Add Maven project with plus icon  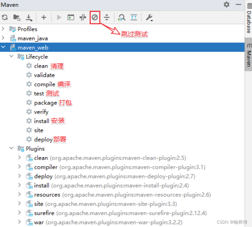pyautogui.click(x=44, y=17)
